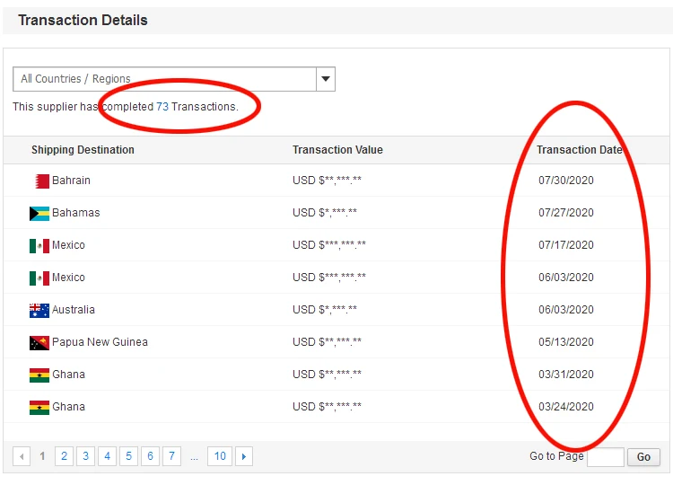This screenshot has height=485, width=673.
Task: Click the All Countries / Regions combo box field
Action: 174,79
